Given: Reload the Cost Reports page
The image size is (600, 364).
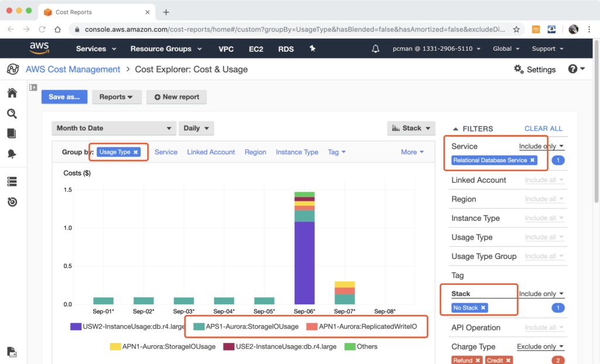Looking at the screenshot, I should point(42,29).
